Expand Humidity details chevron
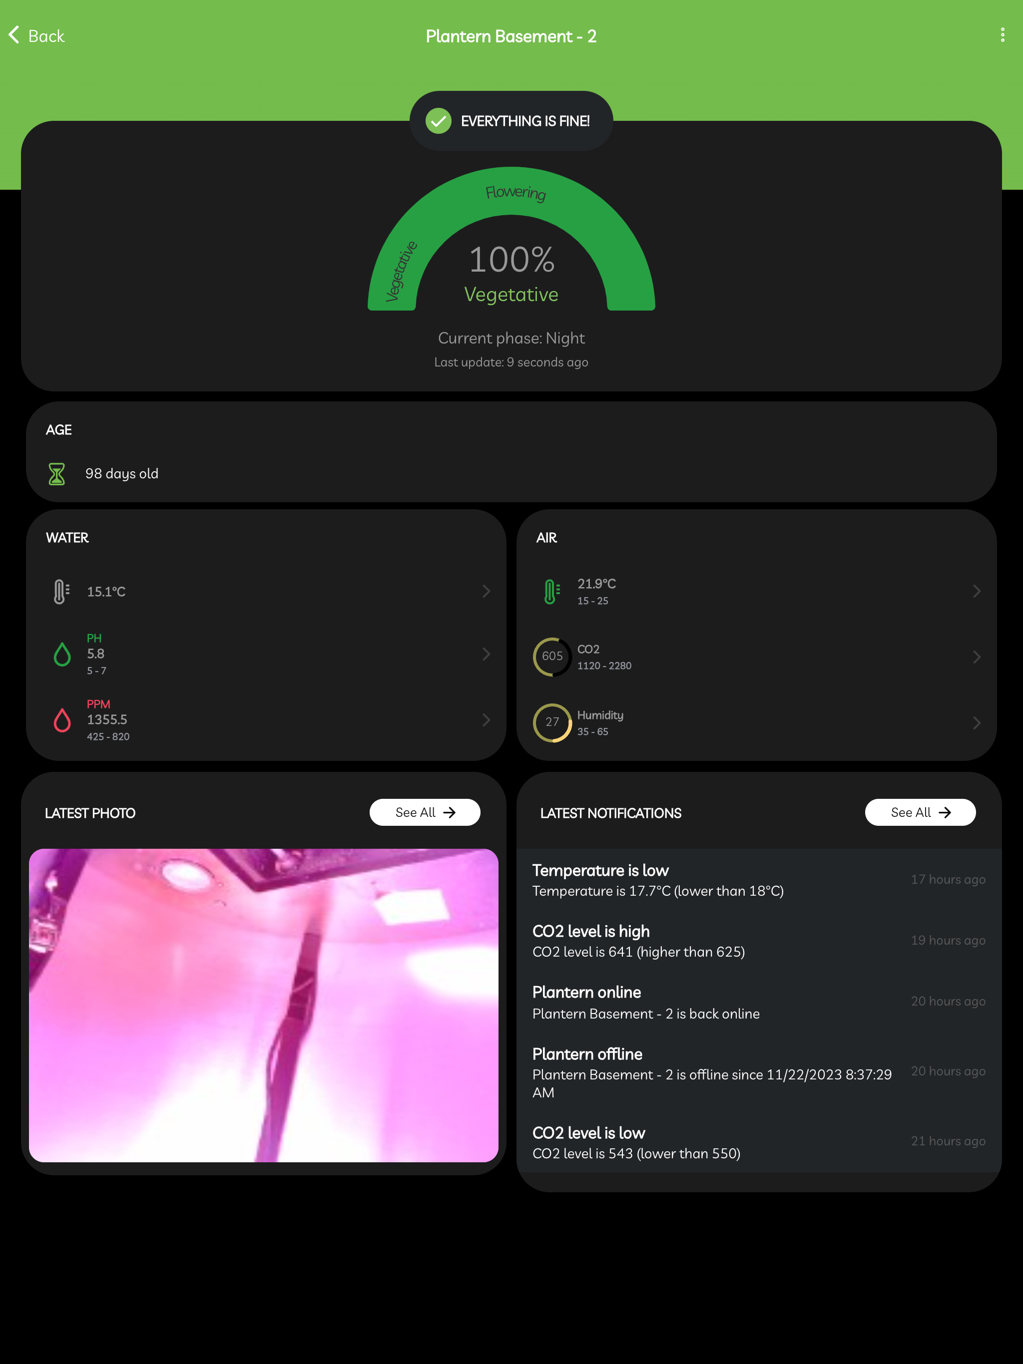1023x1364 pixels. point(977,722)
